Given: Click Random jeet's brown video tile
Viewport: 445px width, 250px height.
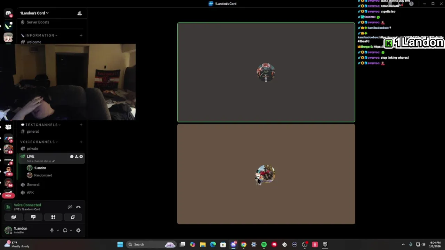Looking at the screenshot, I should (266, 174).
